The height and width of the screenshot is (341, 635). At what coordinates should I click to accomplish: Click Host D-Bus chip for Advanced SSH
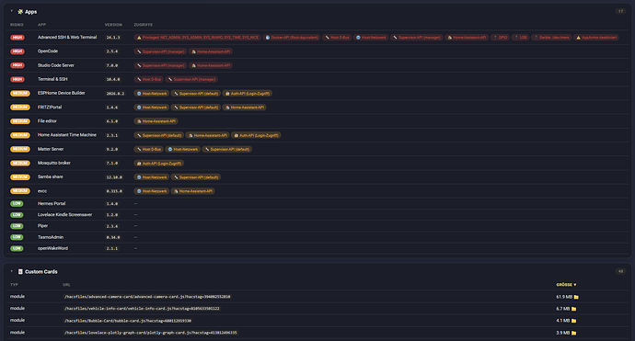pyautogui.click(x=337, y=37)
